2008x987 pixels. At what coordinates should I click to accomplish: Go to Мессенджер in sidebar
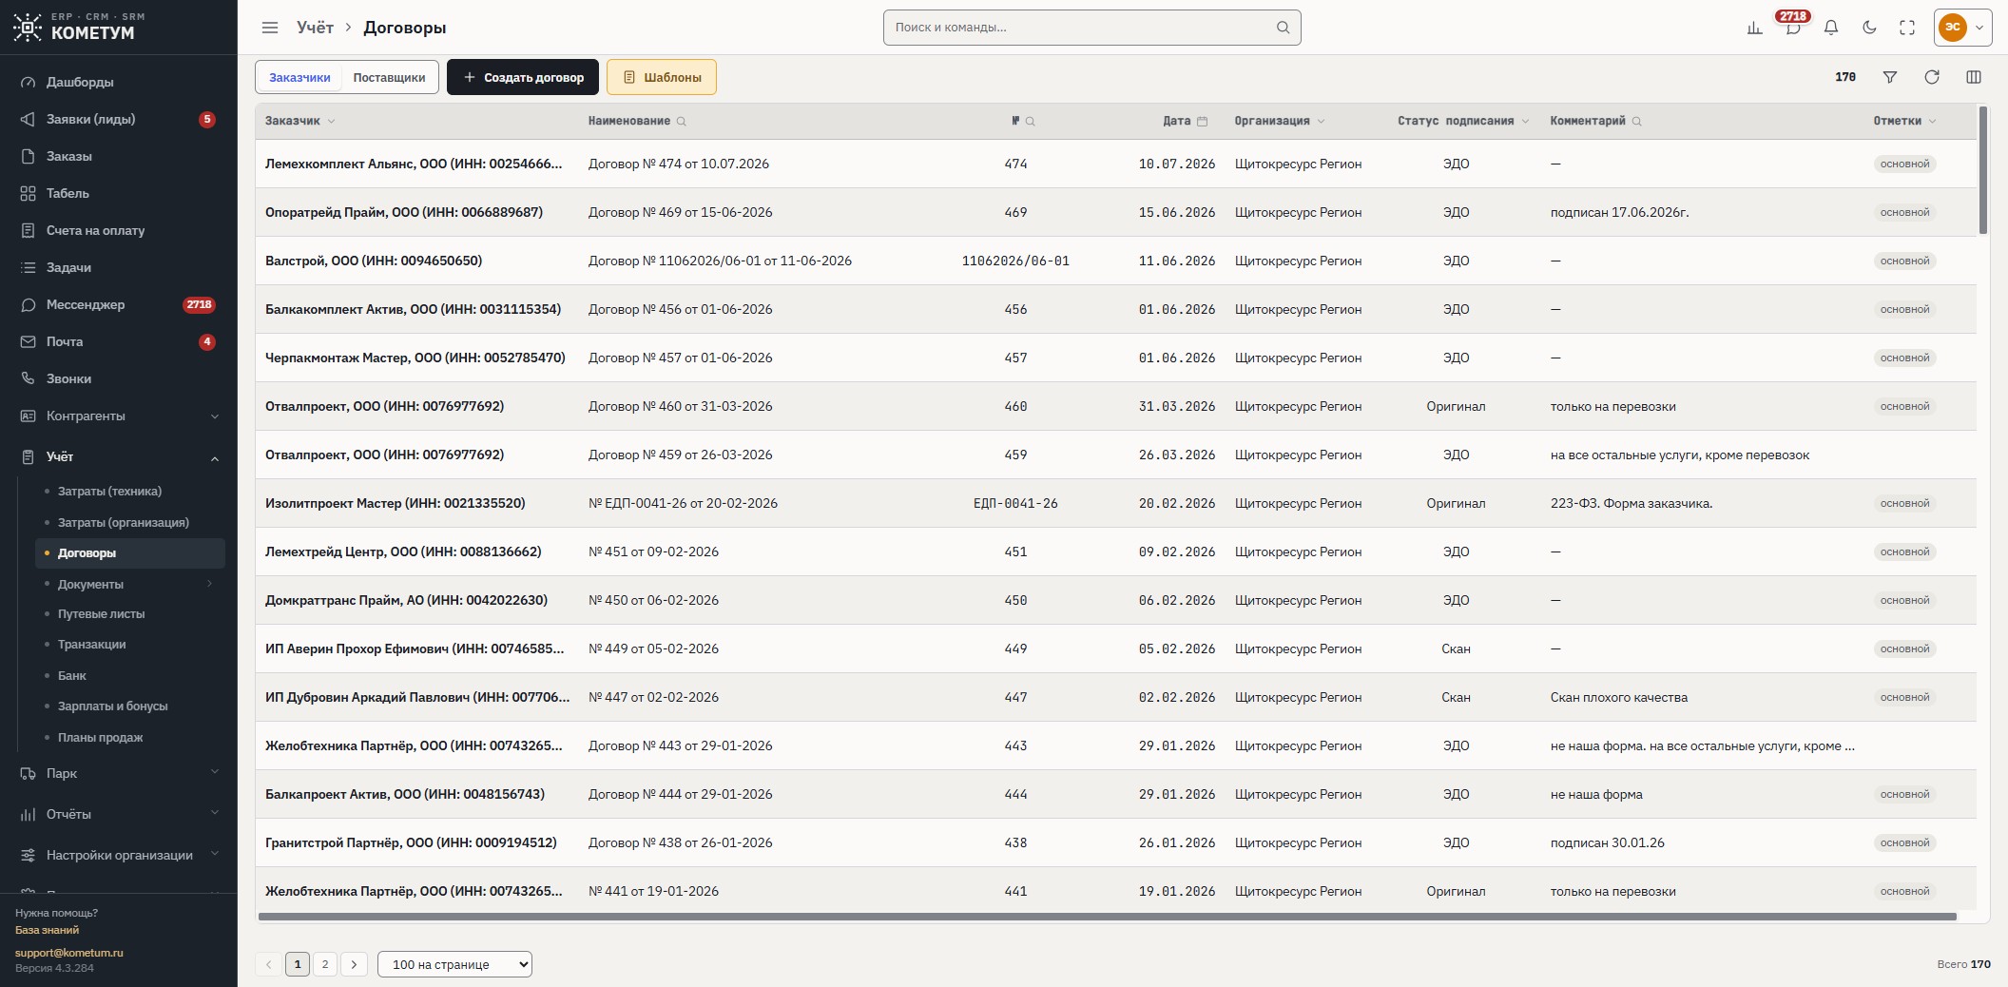point(119,304)
